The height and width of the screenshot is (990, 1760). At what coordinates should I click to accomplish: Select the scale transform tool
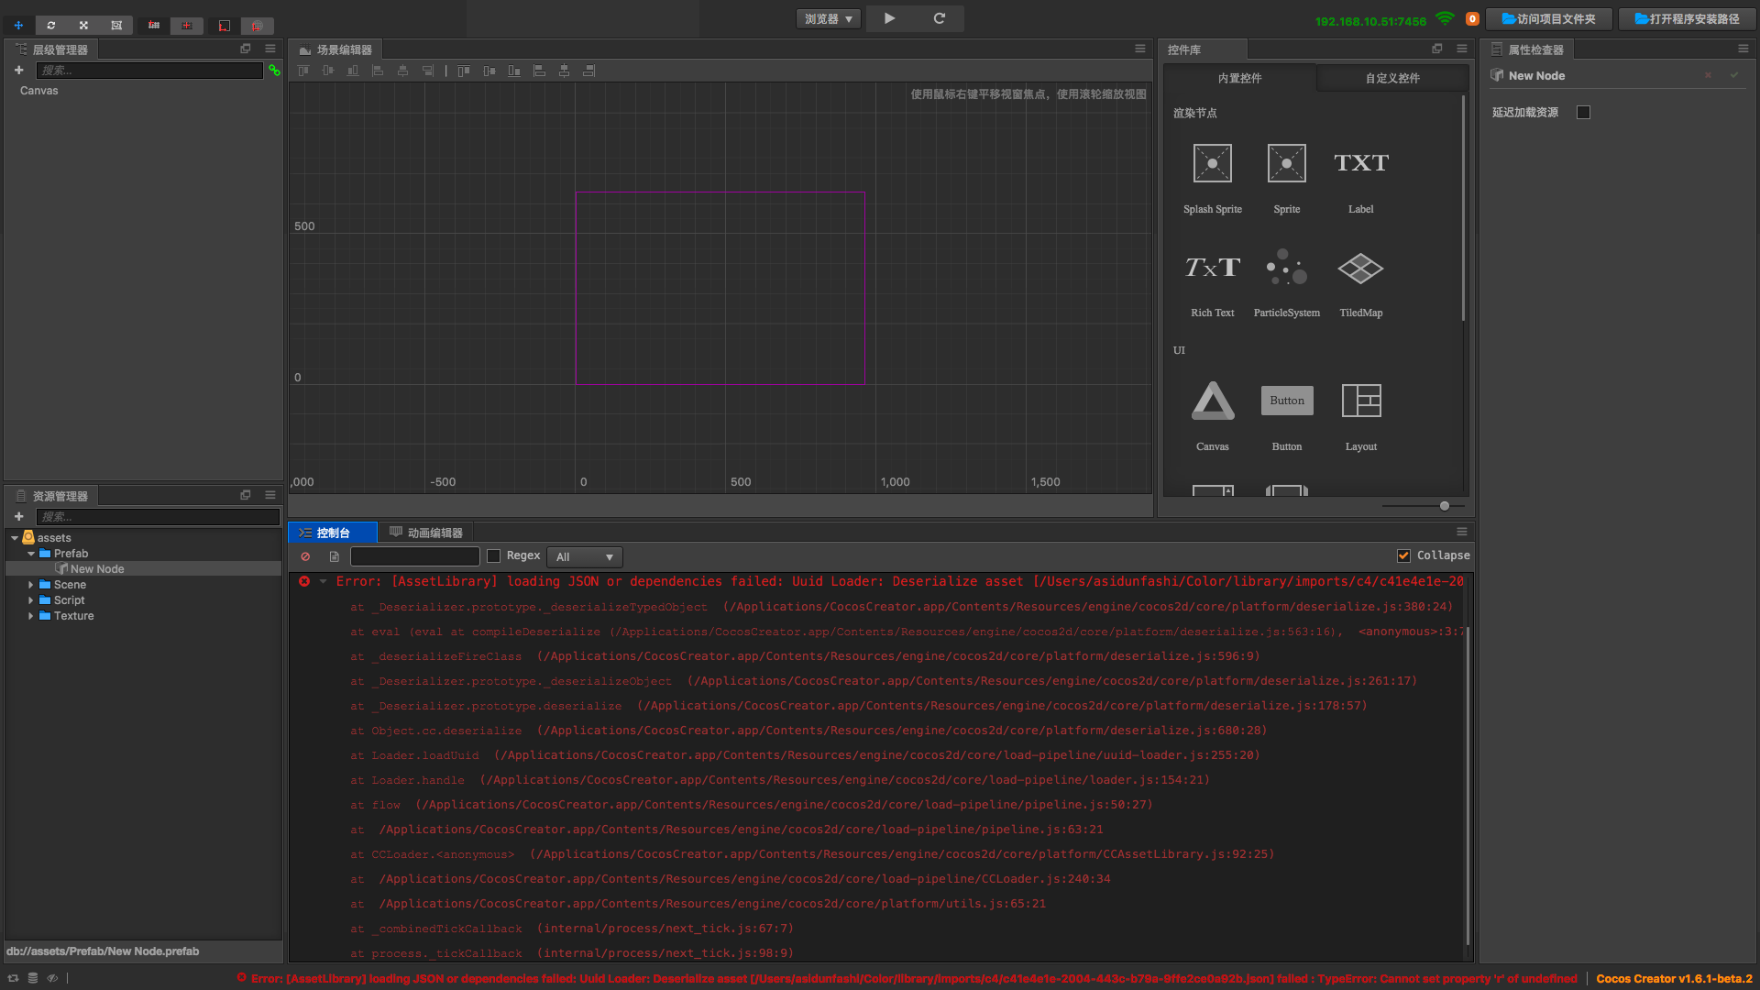(x=83, y=26)
